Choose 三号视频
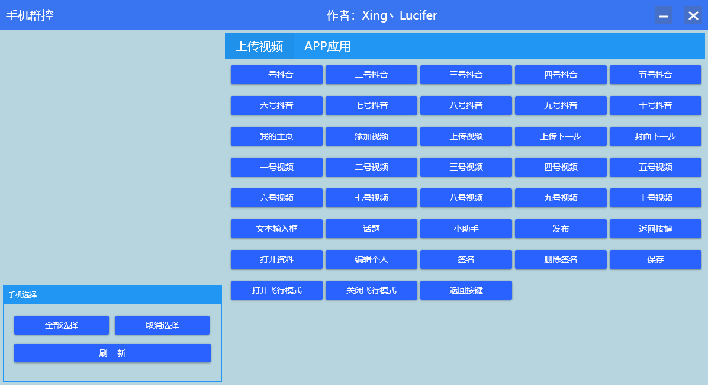This screenshot has width=708, height=385. (x=466, y=167)
